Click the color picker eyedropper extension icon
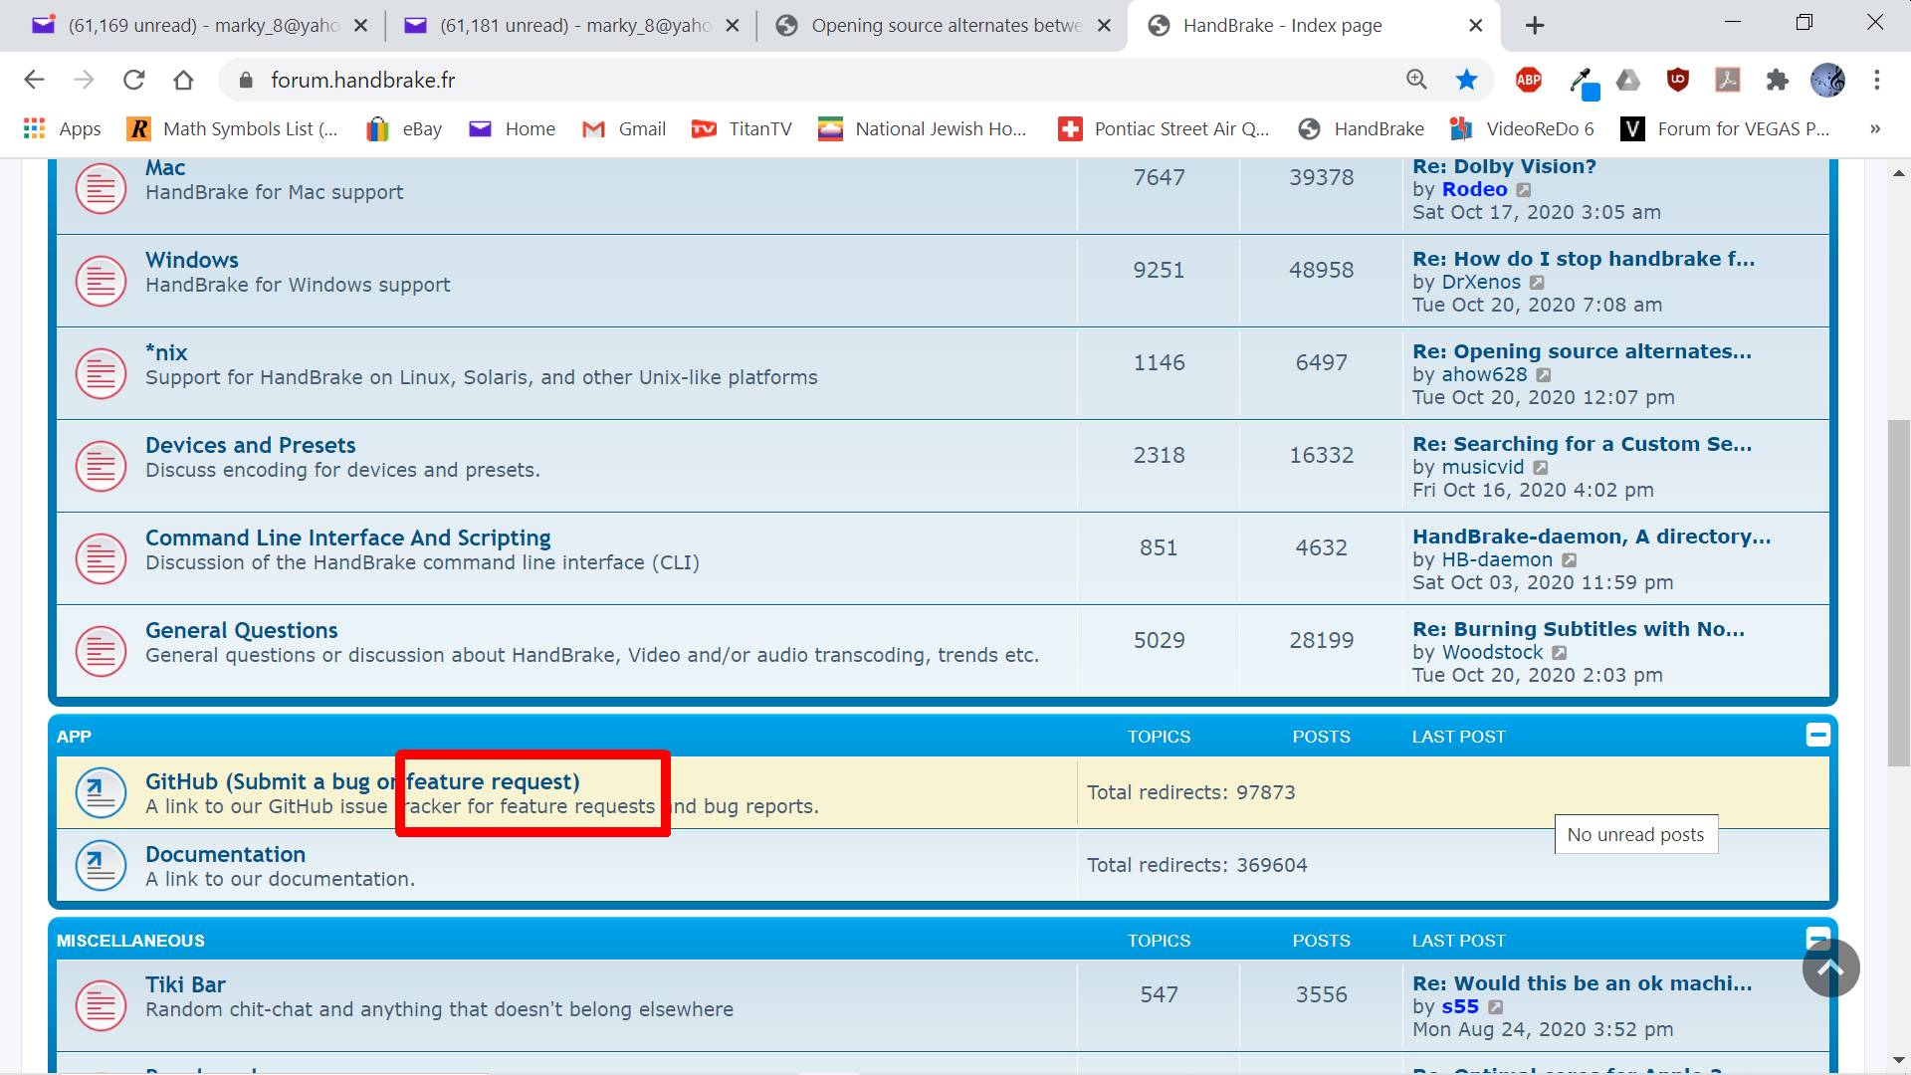This screenshot has width=1911, height=1075. click(1583, 82)
